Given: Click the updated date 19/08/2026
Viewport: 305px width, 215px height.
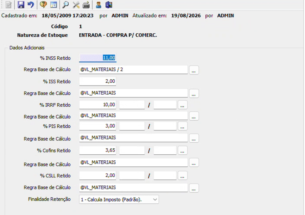Looking at the screenshot, I should [x=186, y=16].
